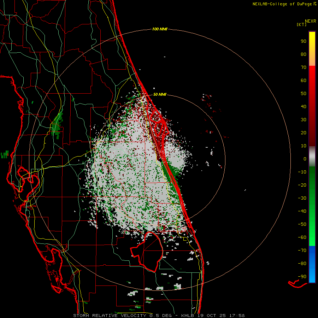Pick the yellow-orange segment of the color bar
318x318 pixels.
coord(312,49)
